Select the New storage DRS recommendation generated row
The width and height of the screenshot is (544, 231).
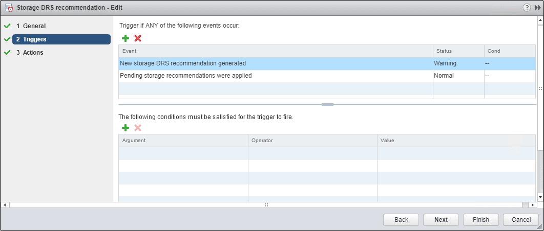click(183, 63)
